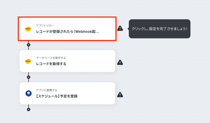
Task: Add a step below the 【スケジュール】予定を登録 card
Action: pos(29,109)
